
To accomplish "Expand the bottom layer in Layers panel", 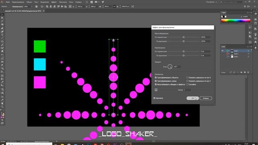I will click(x=229, y=56).
